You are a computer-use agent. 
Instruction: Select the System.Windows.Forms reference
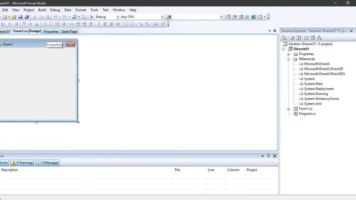click(322, 99)
